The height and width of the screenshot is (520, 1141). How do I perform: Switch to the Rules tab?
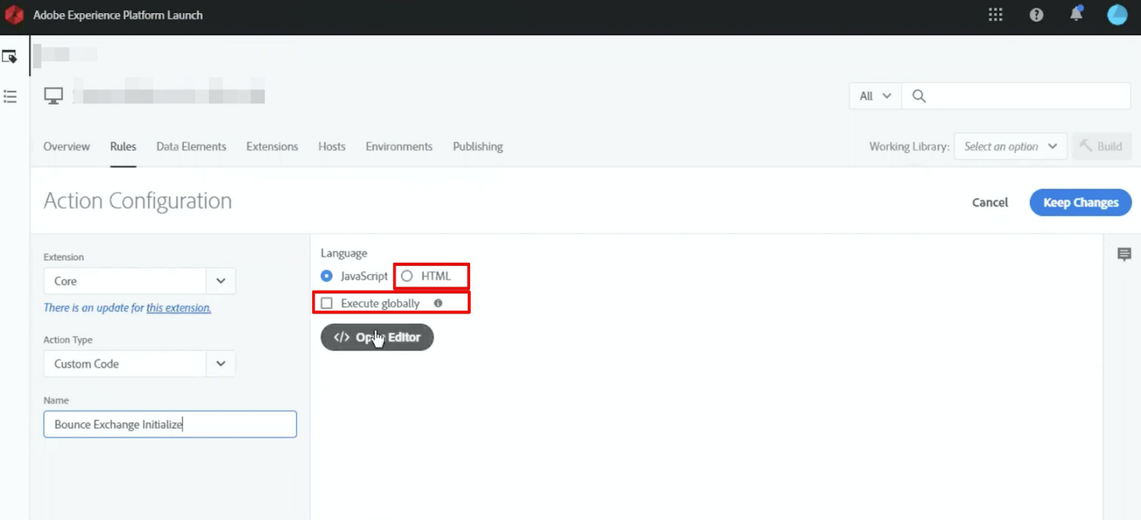tap(123, 146)
